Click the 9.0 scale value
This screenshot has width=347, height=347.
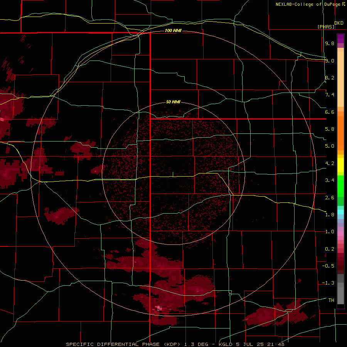[330, 61]
